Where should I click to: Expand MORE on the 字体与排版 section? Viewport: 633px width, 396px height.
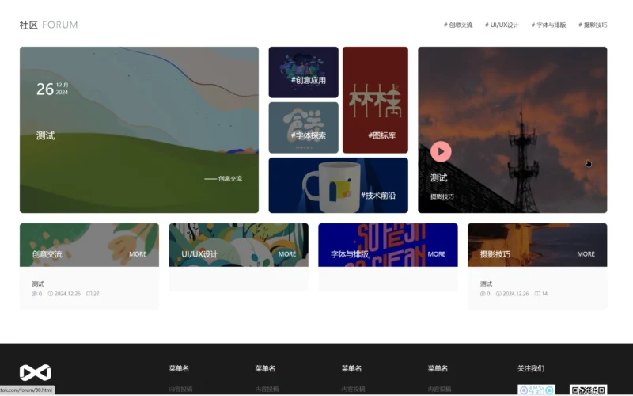(437, 254)
